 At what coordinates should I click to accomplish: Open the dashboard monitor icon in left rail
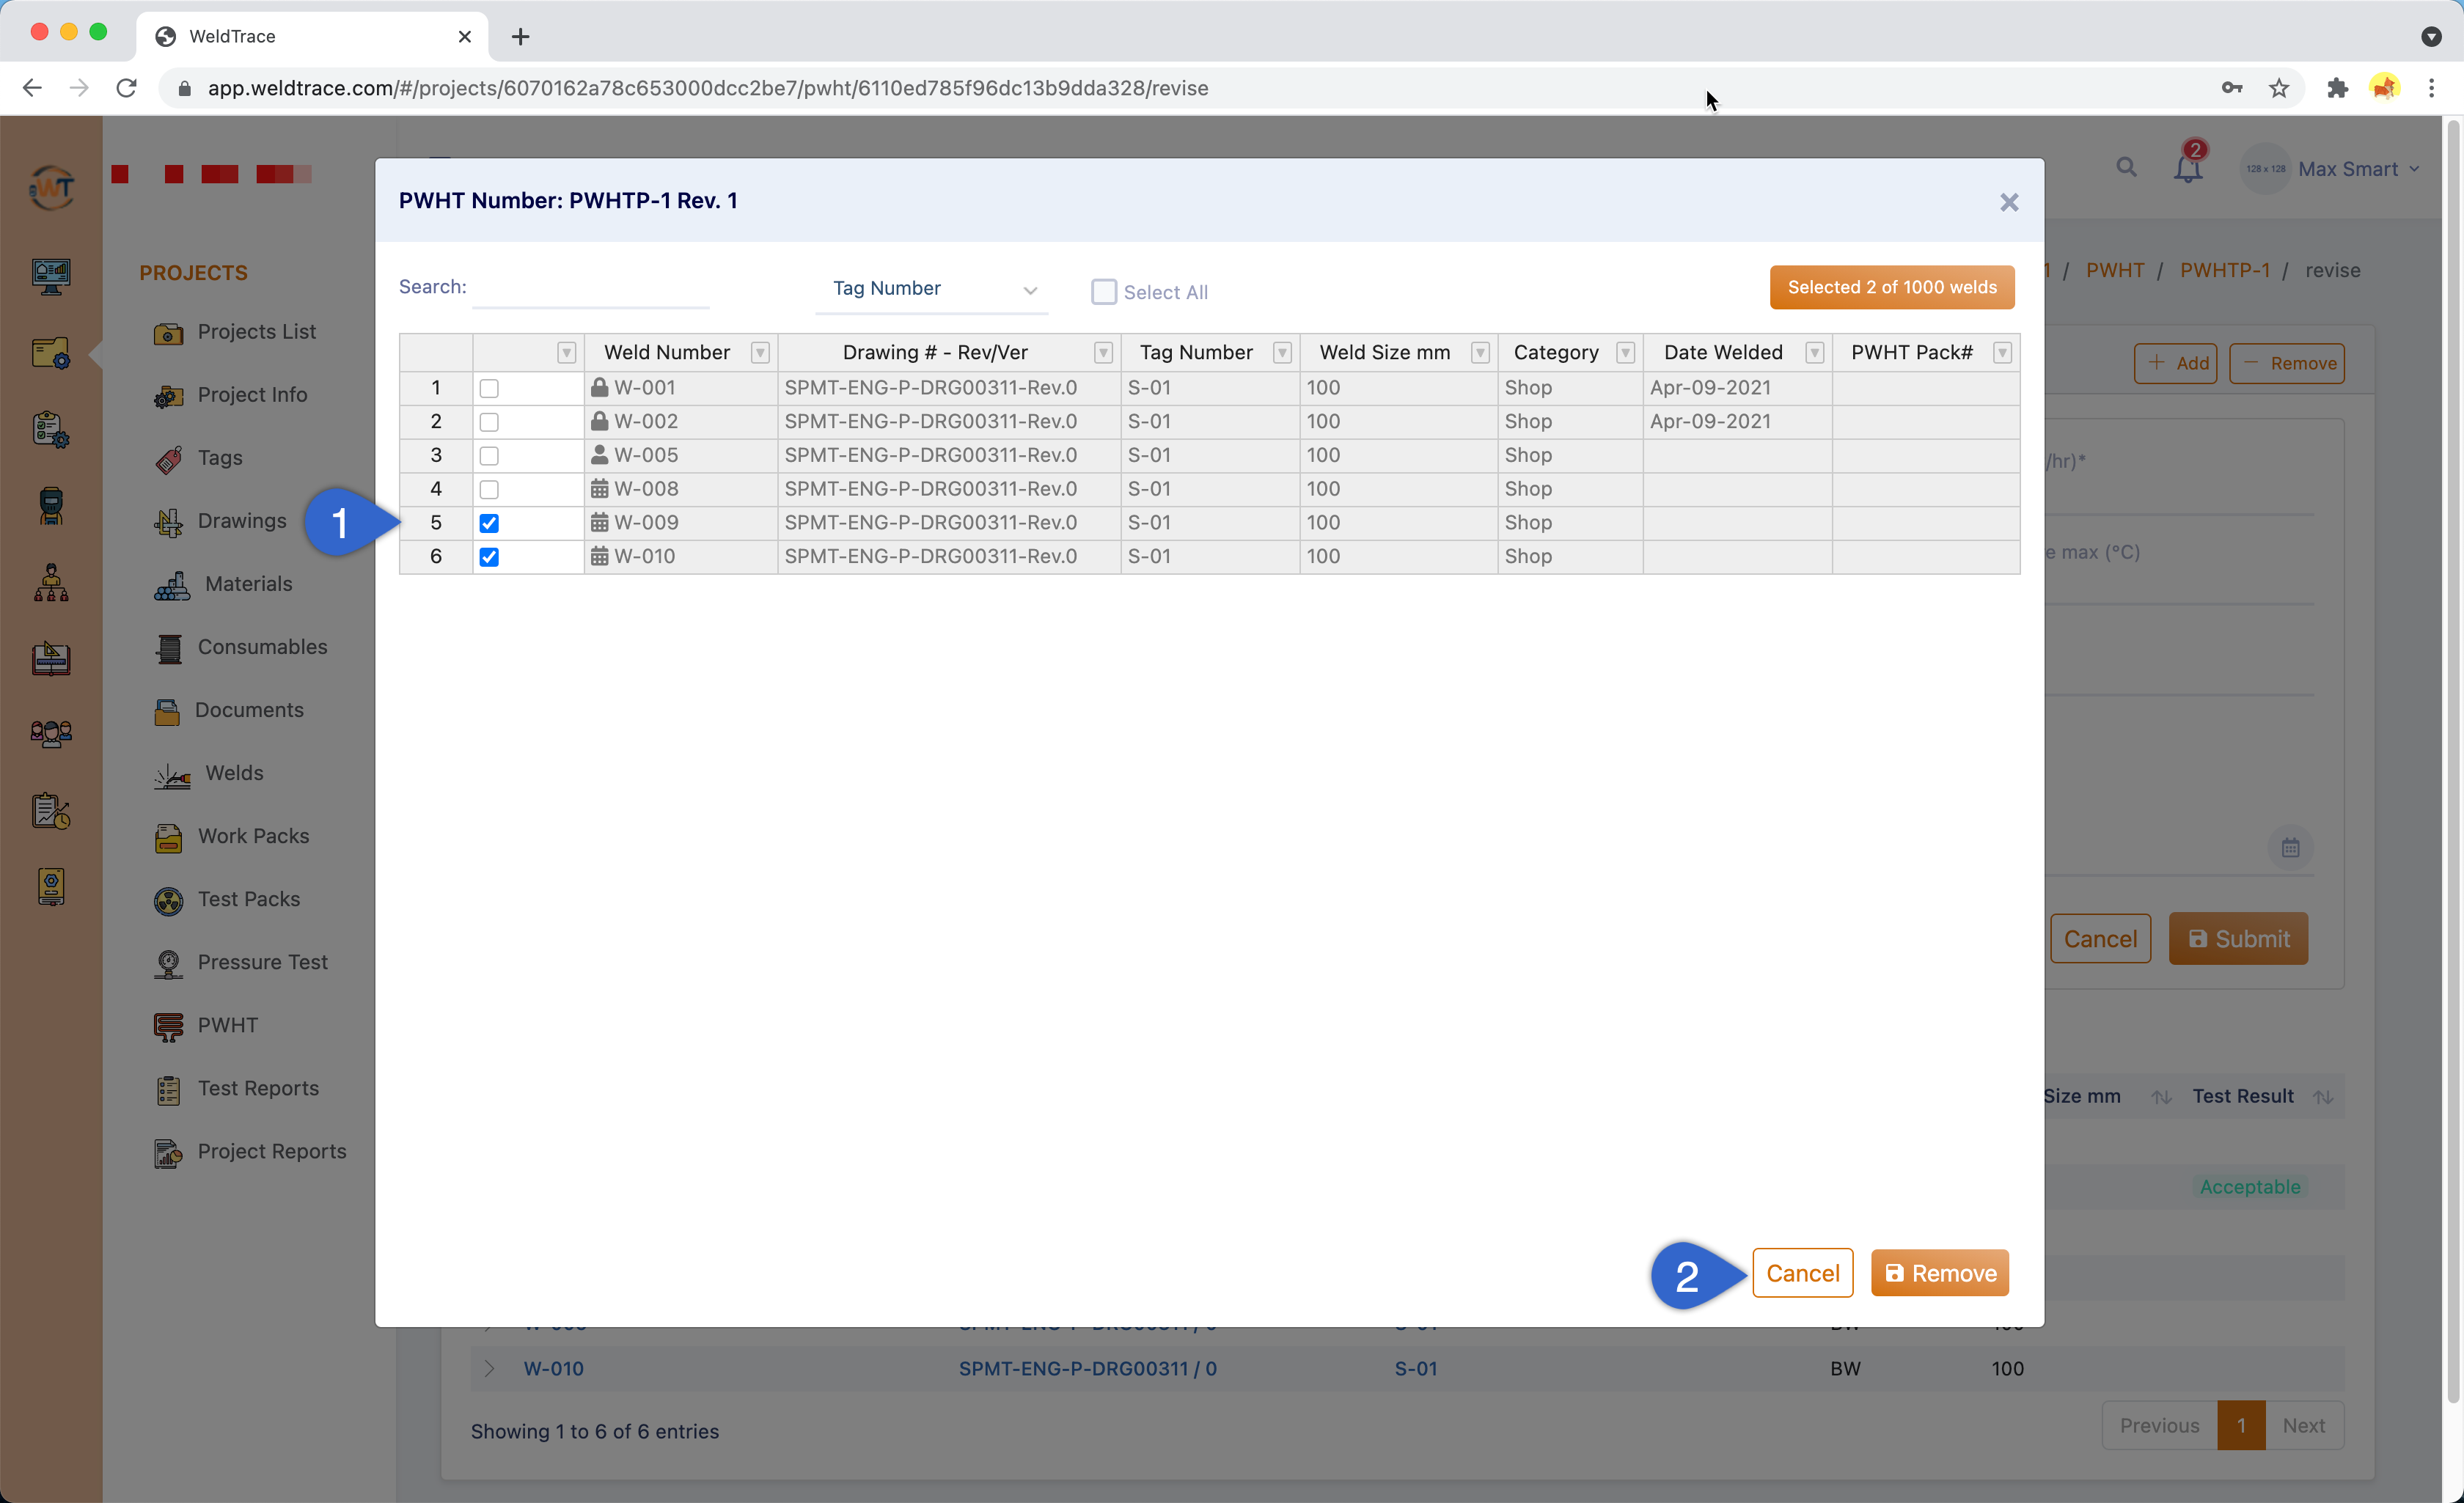(51, 277)
